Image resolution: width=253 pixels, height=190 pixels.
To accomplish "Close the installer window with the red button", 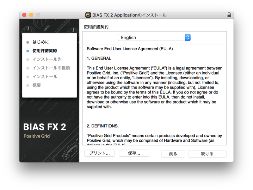I will coord(24,15).
